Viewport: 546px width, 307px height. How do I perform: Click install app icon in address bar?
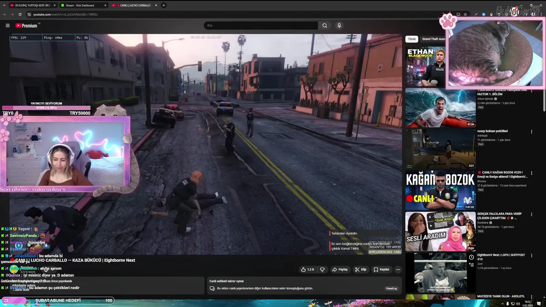click(x=458, y=14)
